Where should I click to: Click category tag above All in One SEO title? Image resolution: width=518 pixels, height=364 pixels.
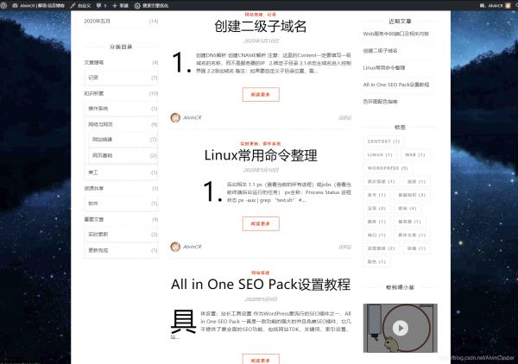point(261,273)
